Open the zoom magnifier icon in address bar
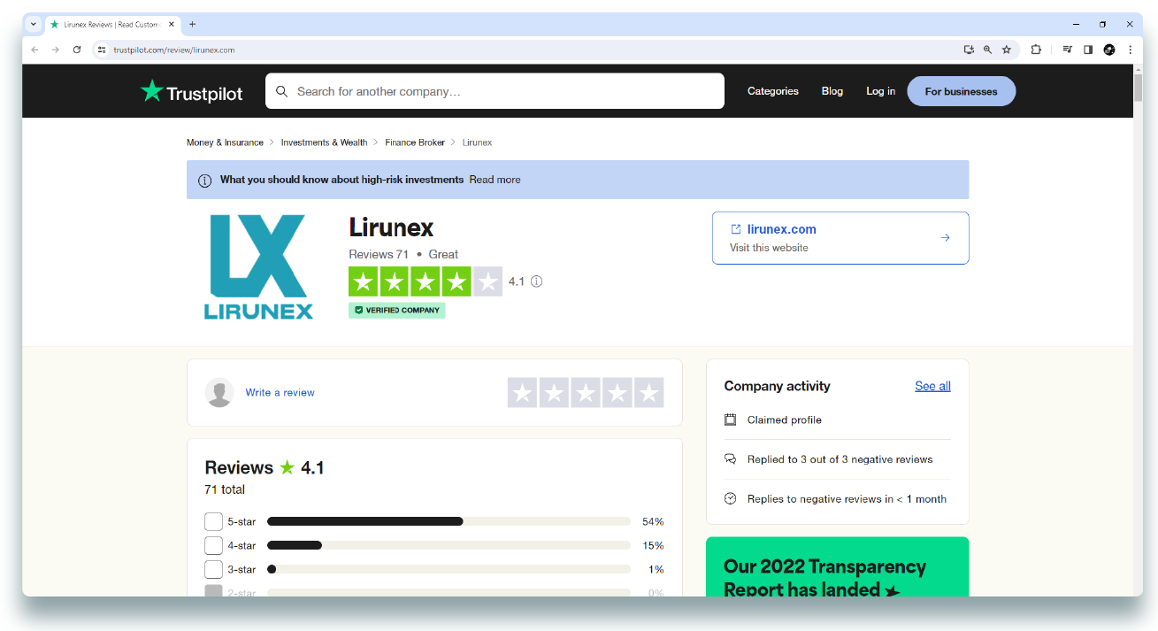This screenshot has width=1158, height=631. [987, 50]
